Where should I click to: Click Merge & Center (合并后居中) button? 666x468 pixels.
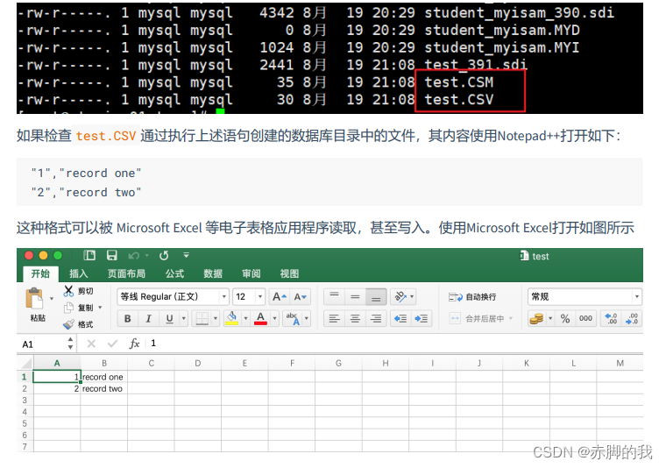pyautogui.click(x=477, y=318)
